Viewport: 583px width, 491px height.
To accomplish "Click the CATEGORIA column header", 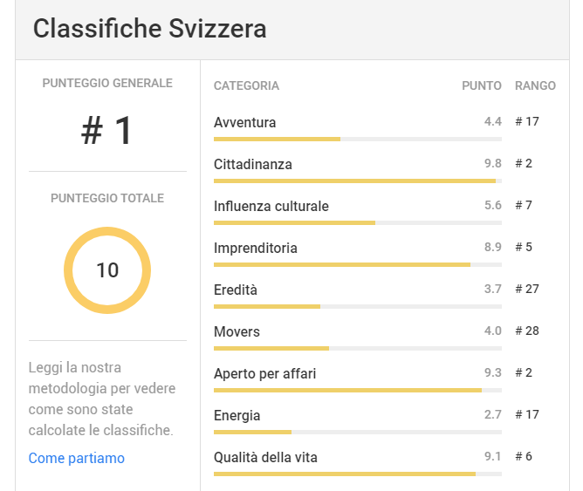I will point(246,85).
